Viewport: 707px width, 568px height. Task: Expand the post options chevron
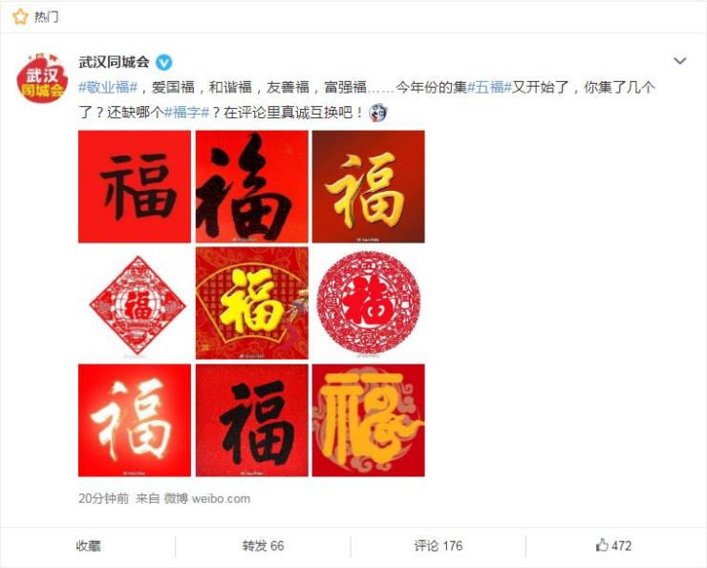pyautogui.click(x=679, y=61)
